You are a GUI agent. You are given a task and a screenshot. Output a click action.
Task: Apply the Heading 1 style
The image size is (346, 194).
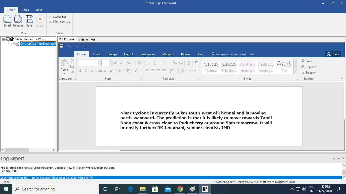pos(247,67)
